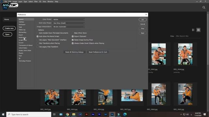This screenshot has width=209, height=117.
Task: Enable Skip Transform when Placing
Action: 38,43
